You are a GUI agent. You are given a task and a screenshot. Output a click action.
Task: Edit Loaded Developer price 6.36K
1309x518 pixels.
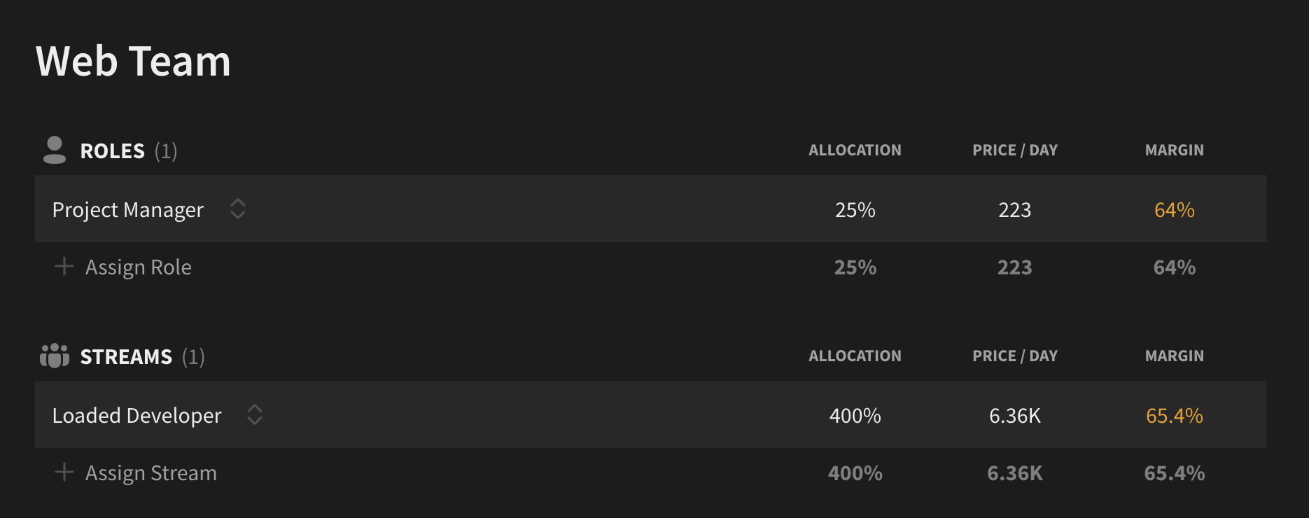1015,416
